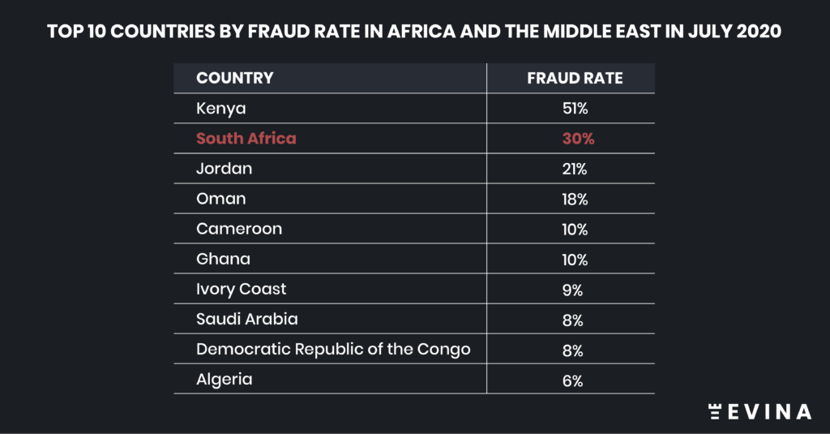Click the highlighted South Africa row

click(x=414, y=139)
